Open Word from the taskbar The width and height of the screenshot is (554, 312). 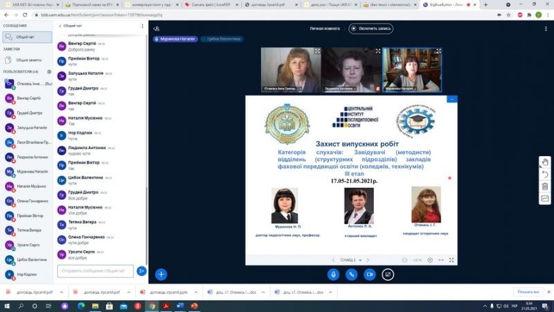180,306
